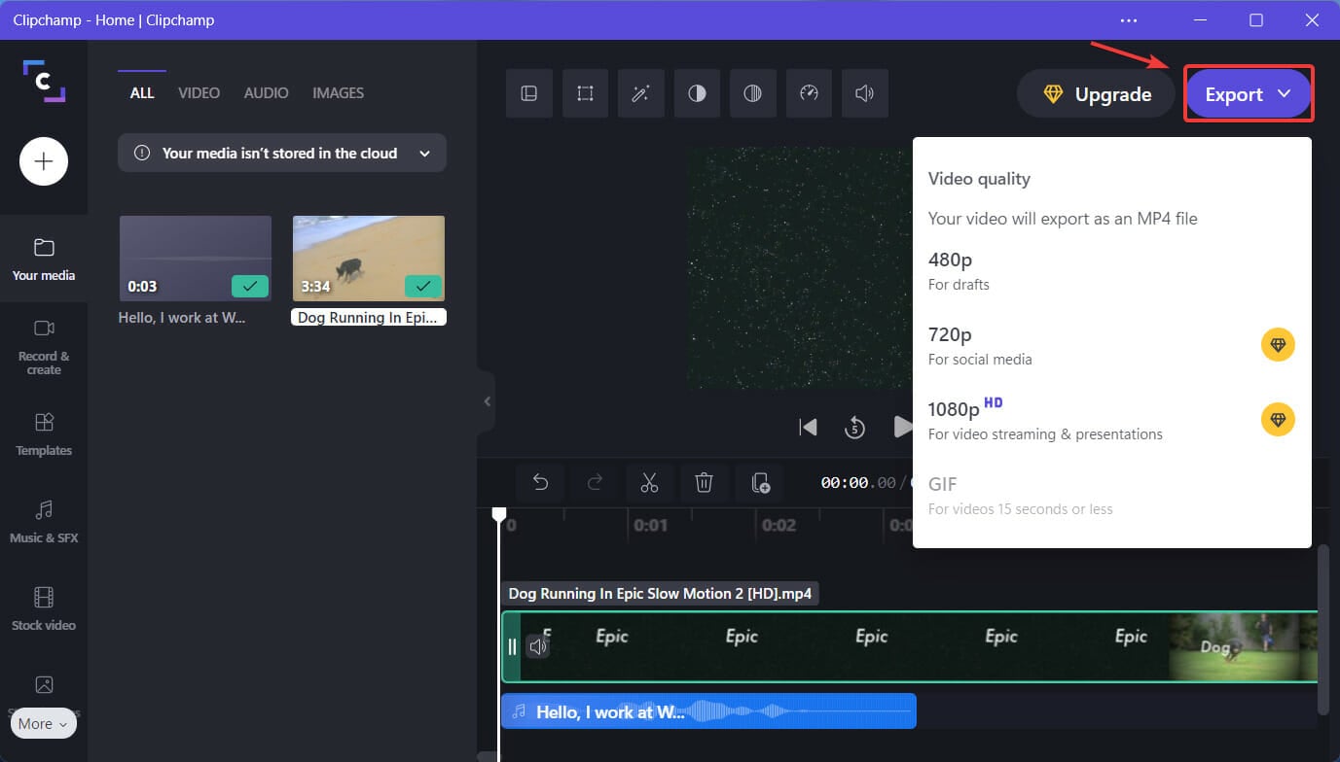The height and width of the screenshot is (762, 1340).
Task: Open the speed control tool
Action: [x=809, y=92]
